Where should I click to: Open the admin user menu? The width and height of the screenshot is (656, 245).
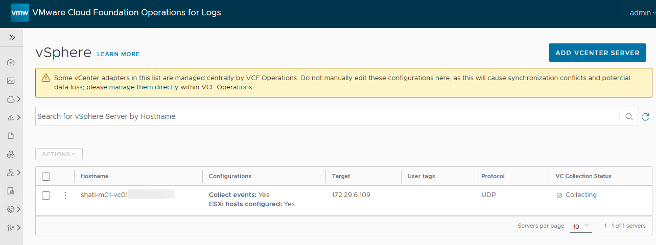coord(642,13)
